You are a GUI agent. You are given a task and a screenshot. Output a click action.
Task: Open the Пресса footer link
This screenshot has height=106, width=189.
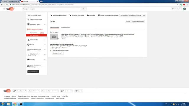click(14, 96)
